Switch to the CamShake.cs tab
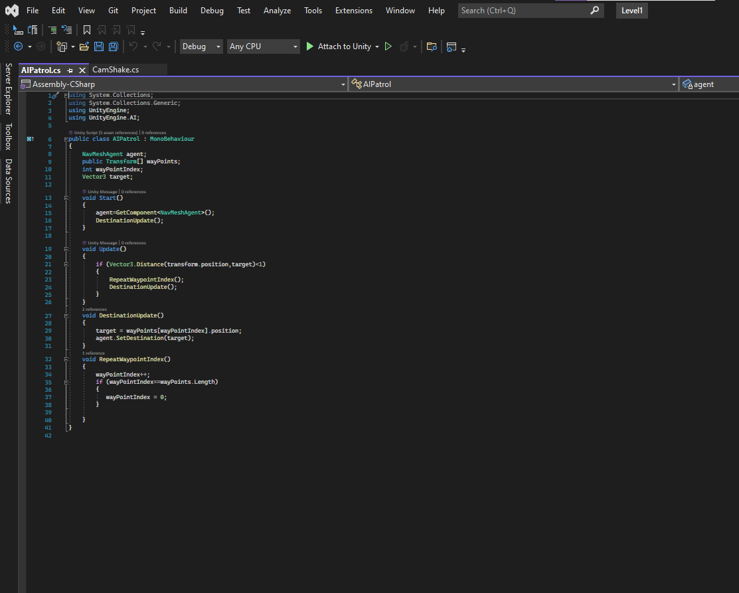The height and width of the screenshot is (593, 739). [117, 69]
